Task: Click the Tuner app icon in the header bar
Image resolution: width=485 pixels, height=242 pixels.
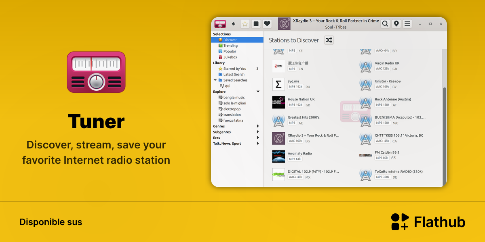Action: click(220, 24)
